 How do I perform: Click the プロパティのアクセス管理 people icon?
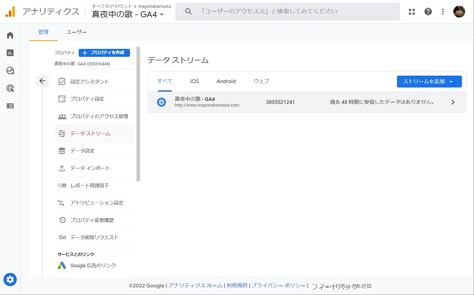(62, 116)
